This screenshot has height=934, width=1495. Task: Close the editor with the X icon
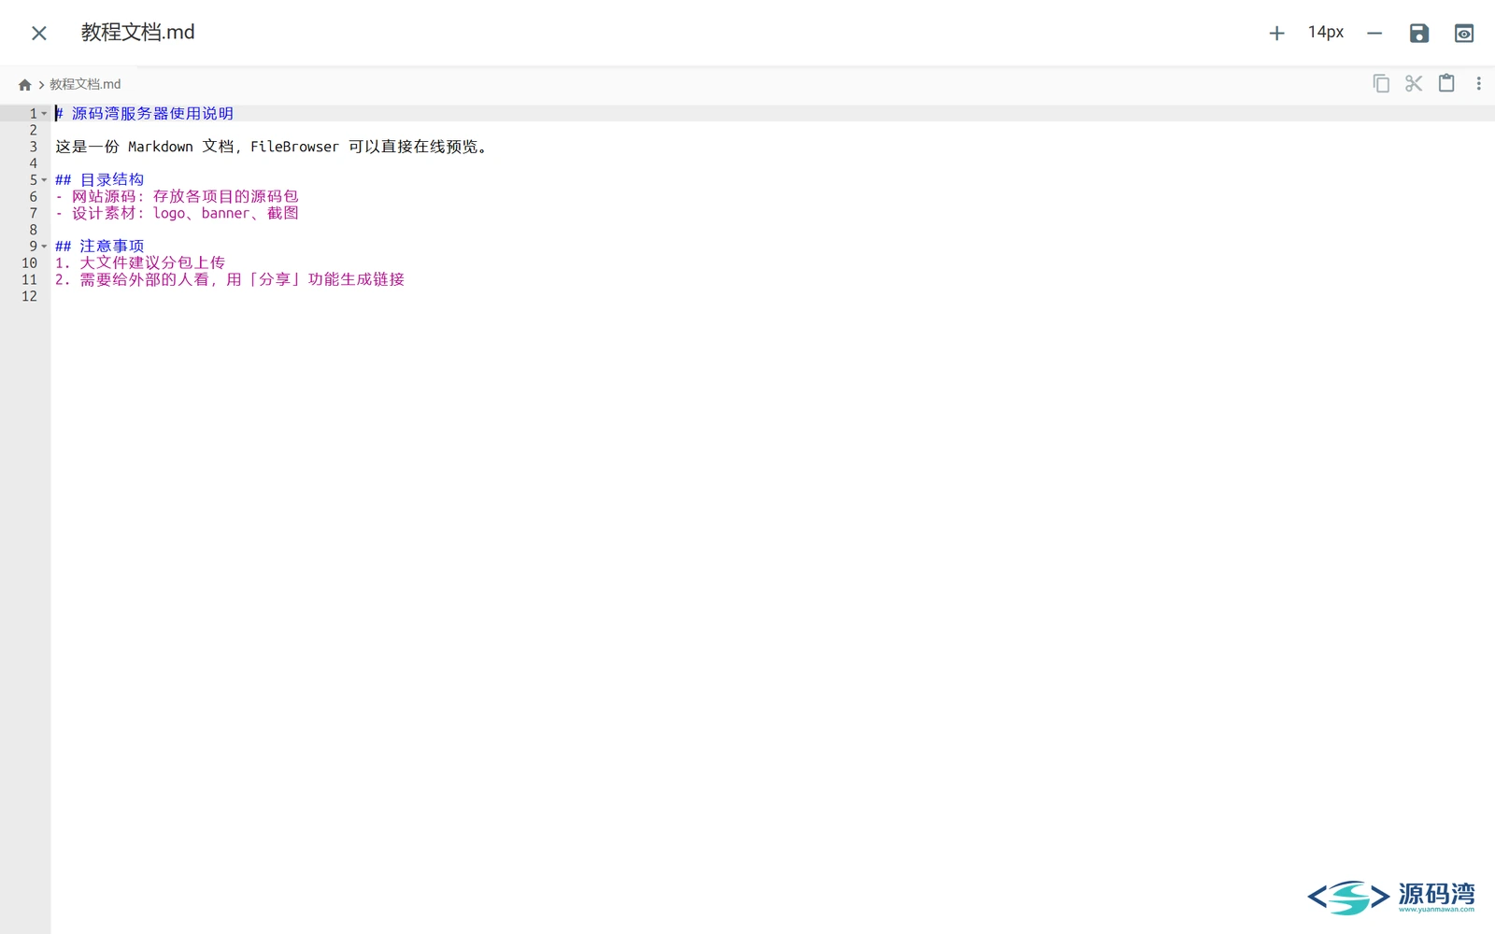click(39, 34)
